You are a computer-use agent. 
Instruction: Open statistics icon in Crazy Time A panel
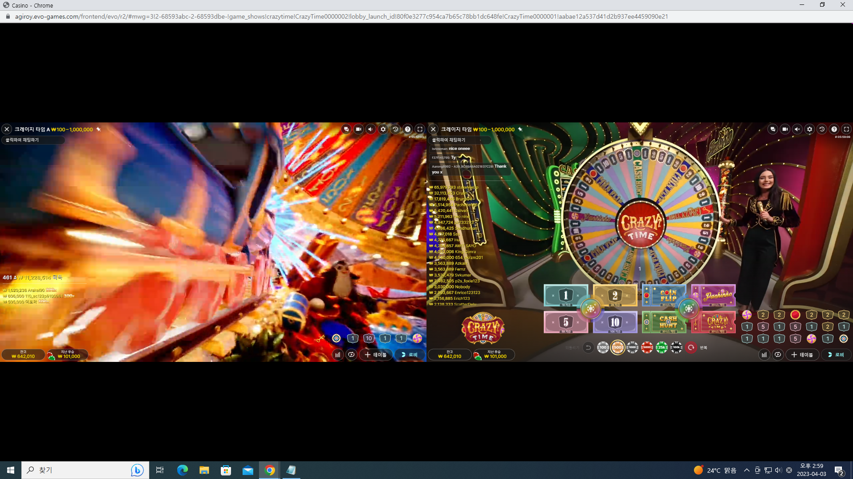(x=338, y=355)
